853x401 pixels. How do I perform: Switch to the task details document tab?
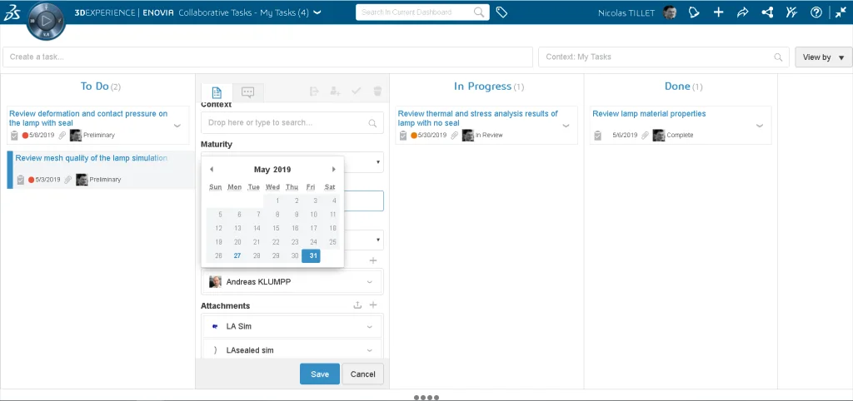217,92
